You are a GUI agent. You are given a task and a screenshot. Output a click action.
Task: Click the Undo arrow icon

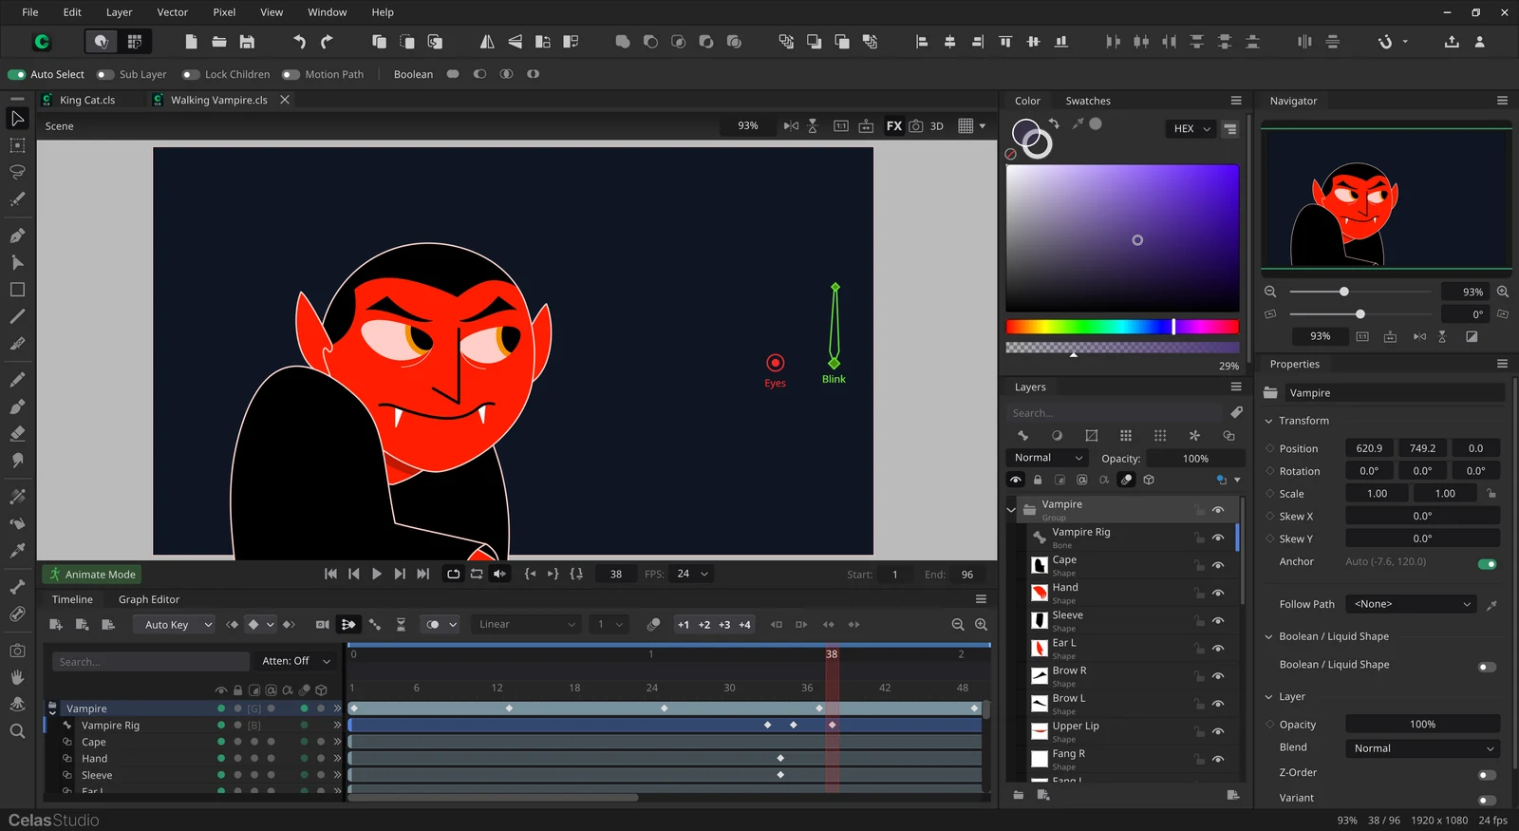(299, 42)
